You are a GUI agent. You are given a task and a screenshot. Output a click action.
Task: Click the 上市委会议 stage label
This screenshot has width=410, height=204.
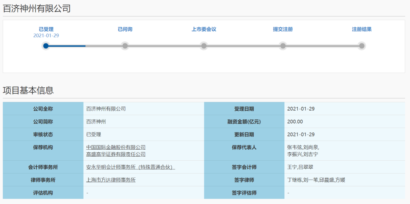204,29
